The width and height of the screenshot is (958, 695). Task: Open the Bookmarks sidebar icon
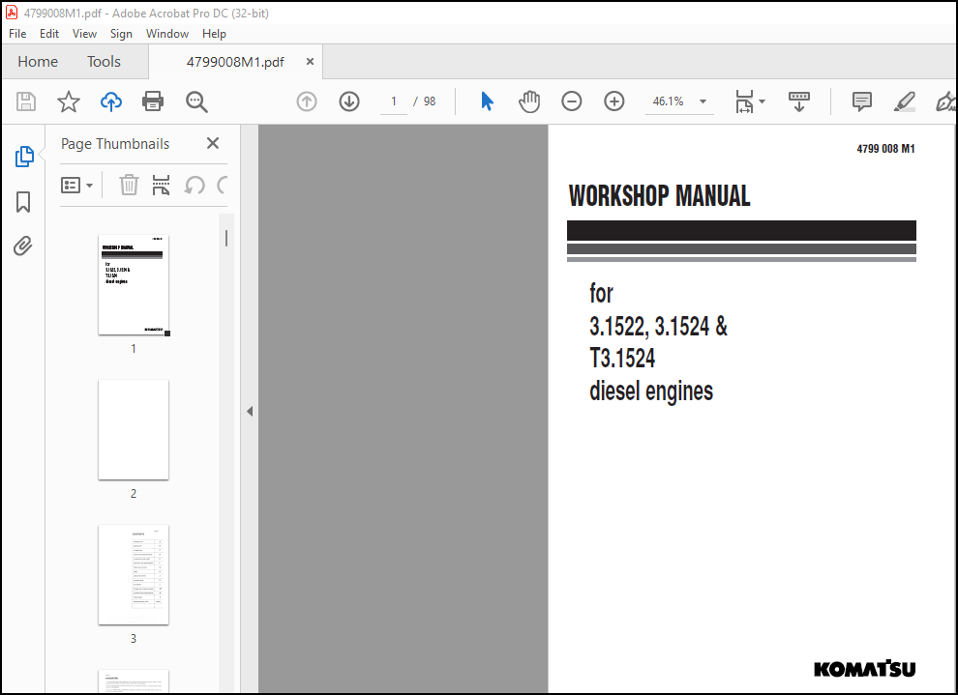tap(23, 202)
